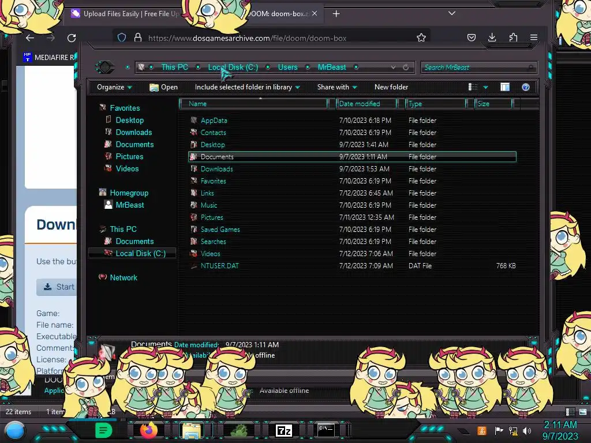Open the Action Center flag tray icon
The image size is (591, 443).
click(499, 430)
